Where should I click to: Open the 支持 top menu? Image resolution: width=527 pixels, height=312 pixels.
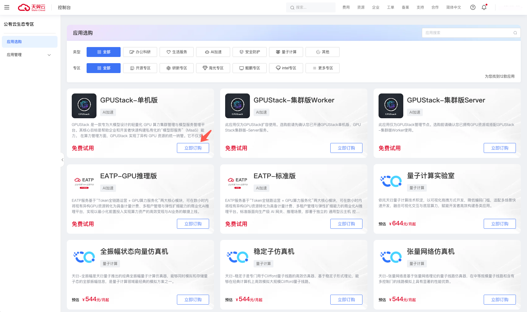pyautogui.click(x=420, y=7)
